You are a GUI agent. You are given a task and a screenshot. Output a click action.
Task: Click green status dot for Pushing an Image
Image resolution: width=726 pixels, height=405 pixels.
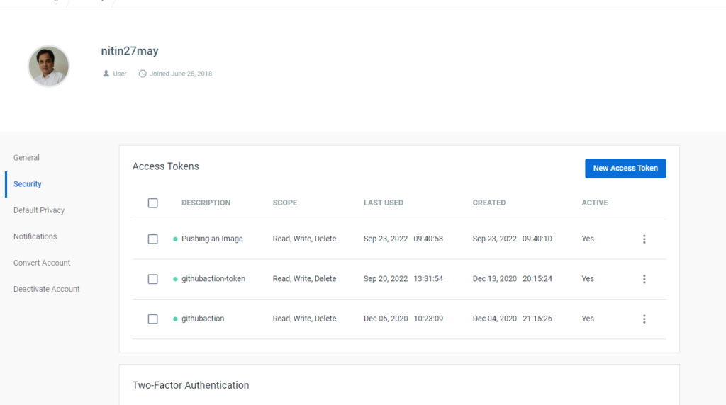click(x=175, y=239)
